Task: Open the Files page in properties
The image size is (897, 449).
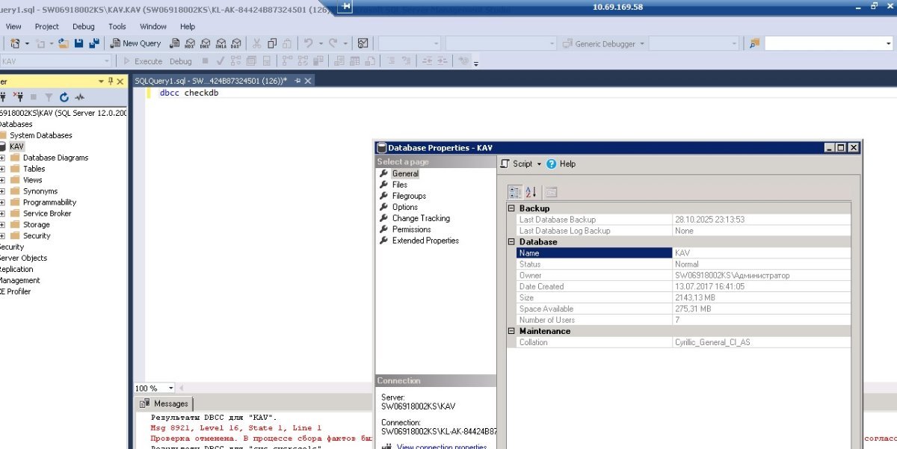Action: click(399, 185)
